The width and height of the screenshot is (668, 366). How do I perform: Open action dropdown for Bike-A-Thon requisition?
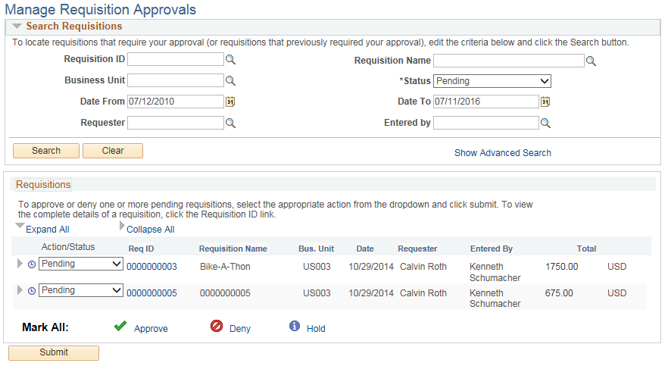(x=81, y=264)
